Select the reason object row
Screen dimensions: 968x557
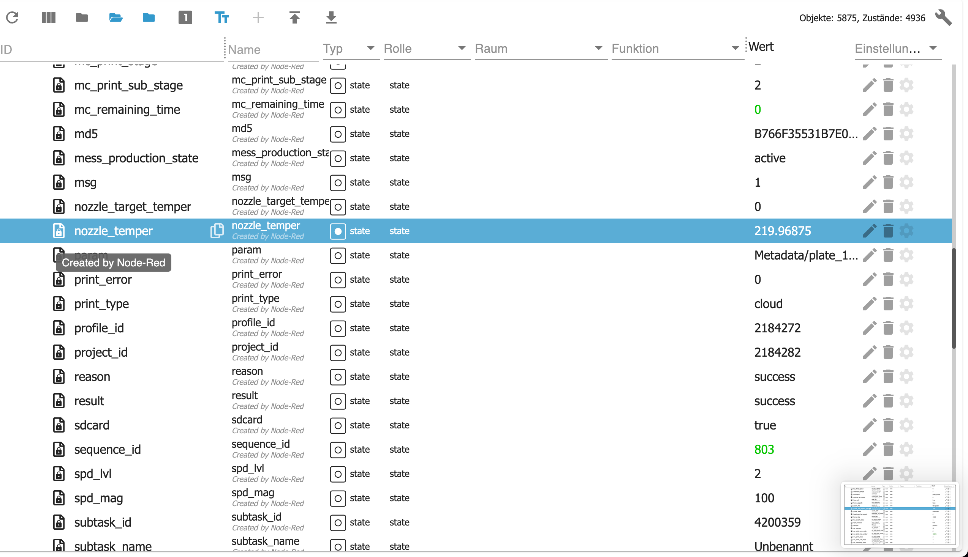(x=92, y=377)
